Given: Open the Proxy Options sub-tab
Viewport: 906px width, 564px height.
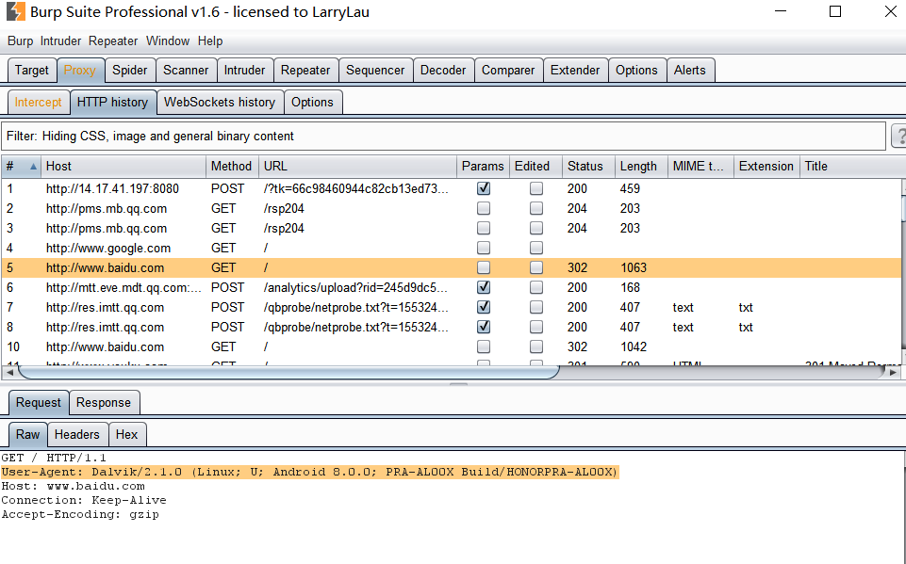Looking at the screenshot, I should pyautogui.click(x=313, y=103).
